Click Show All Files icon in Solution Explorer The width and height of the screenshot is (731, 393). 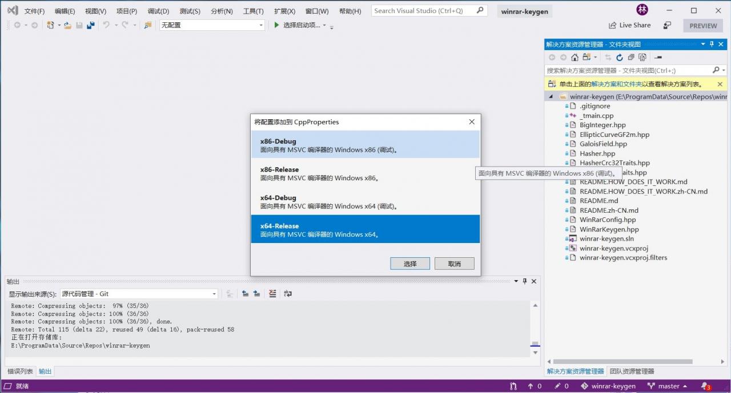click(642, 57)
